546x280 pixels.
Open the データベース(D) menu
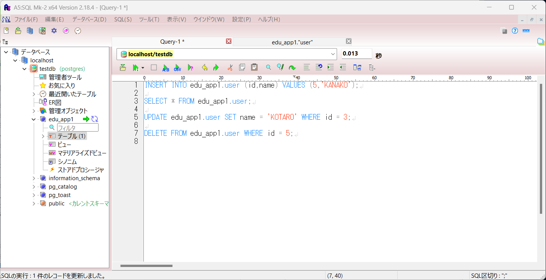tap(89, 20)
